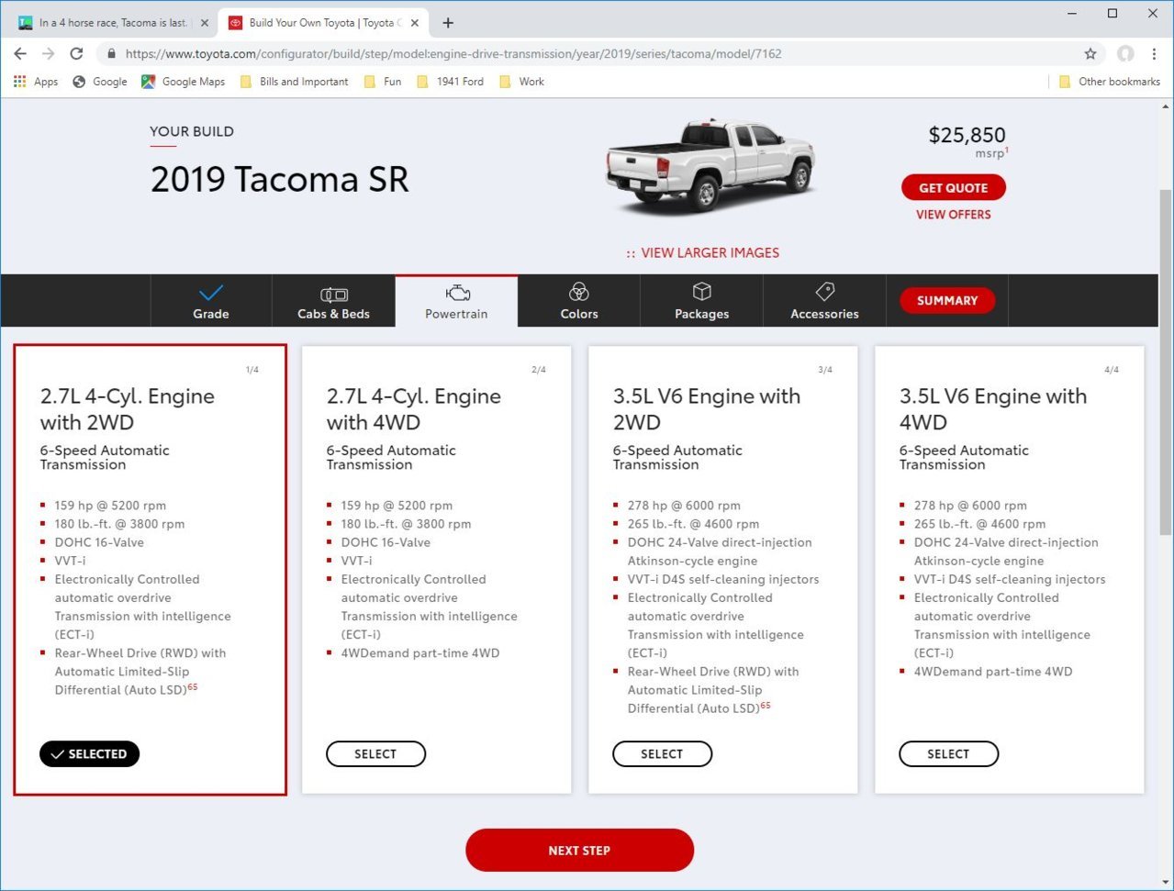Go to the Cabs & Beds step

[x=333, y=301]
